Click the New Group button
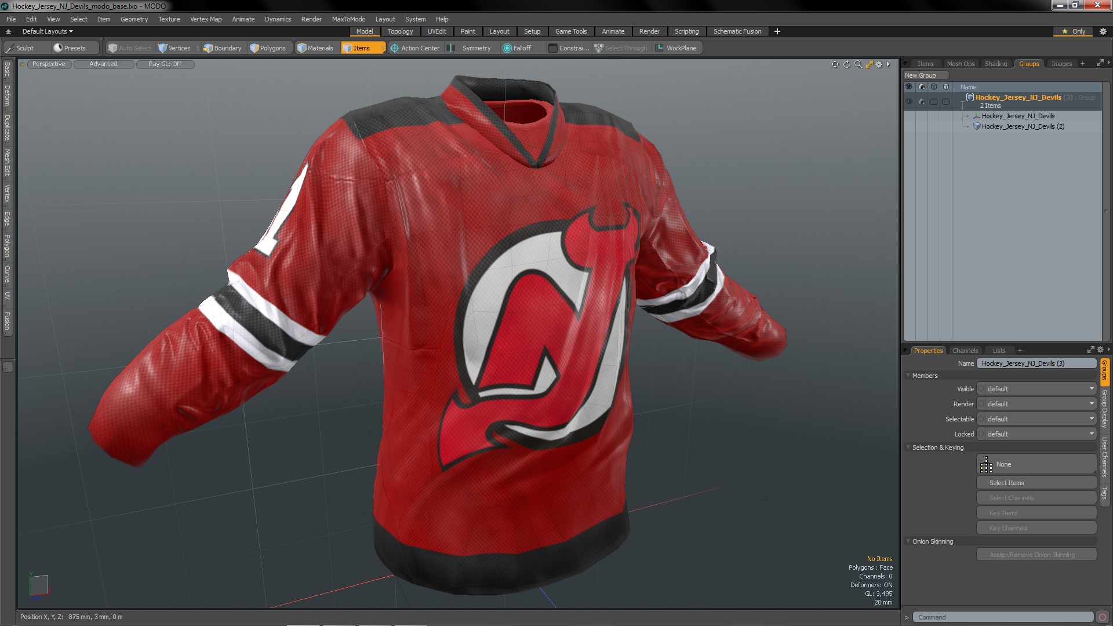Screen dimensions: 1113x626 [x=925, y=75]
